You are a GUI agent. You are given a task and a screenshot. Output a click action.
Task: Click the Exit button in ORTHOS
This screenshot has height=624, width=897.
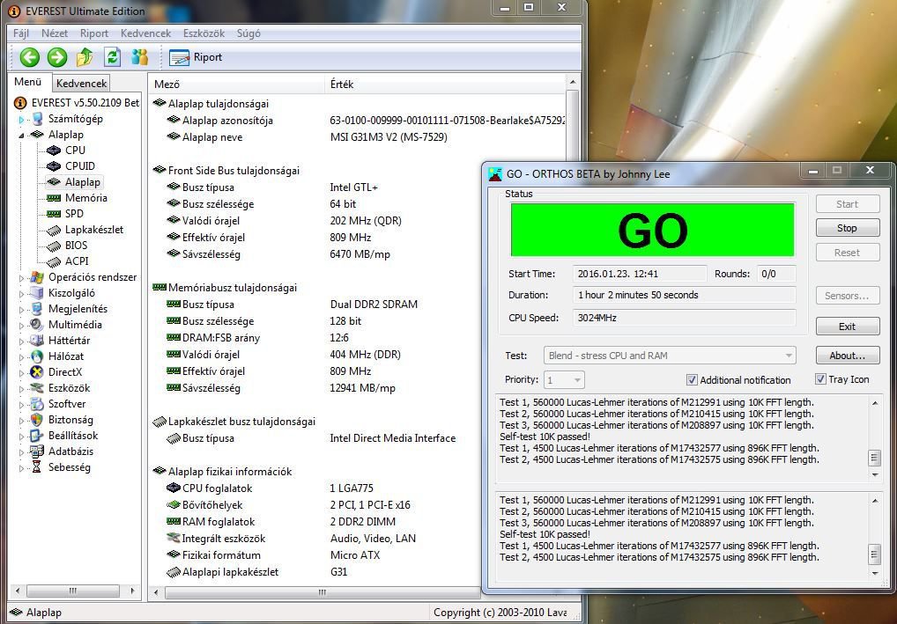848,327
